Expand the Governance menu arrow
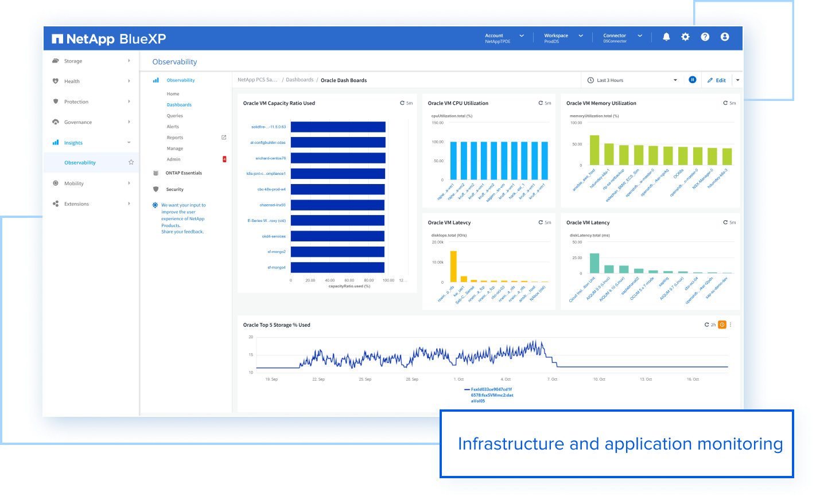The height and width of the screenshot is (500, 816). 129,122
